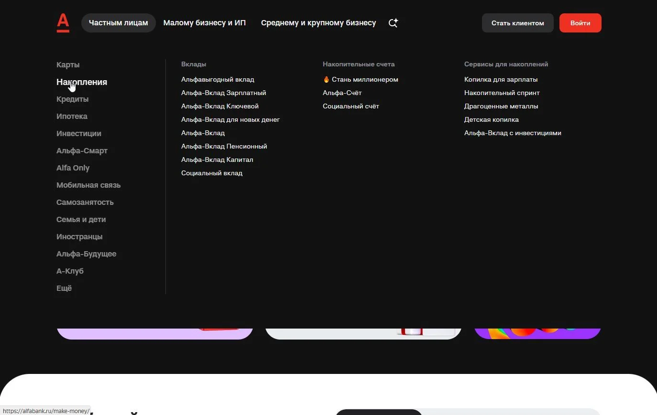The image size is (657, 415).
Task: Click the red Войти button
Action: click(580, 23)
